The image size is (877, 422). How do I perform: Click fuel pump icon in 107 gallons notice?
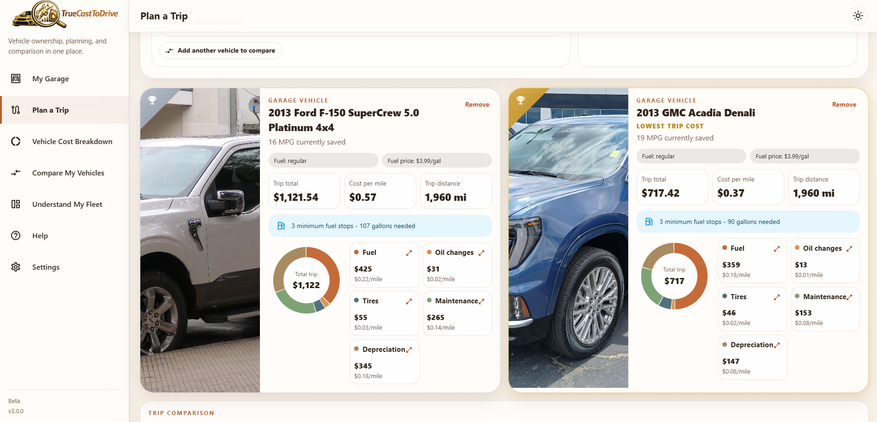(281, 226)
